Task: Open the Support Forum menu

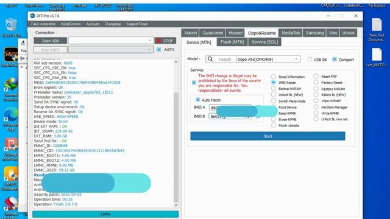Action: (137, 24)
